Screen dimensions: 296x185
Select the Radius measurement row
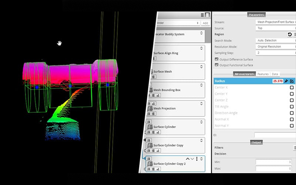240,81
